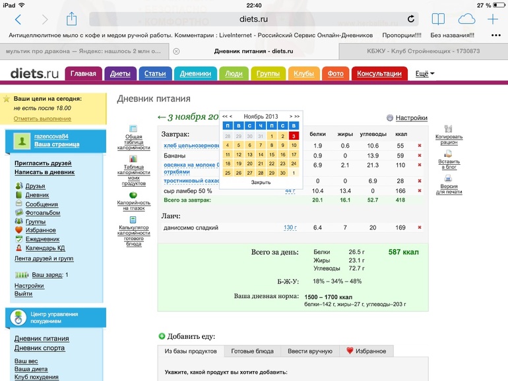
Task: Switch to the КБЖУ Клуб Стройнеющих browser tab
Action: 423,51
